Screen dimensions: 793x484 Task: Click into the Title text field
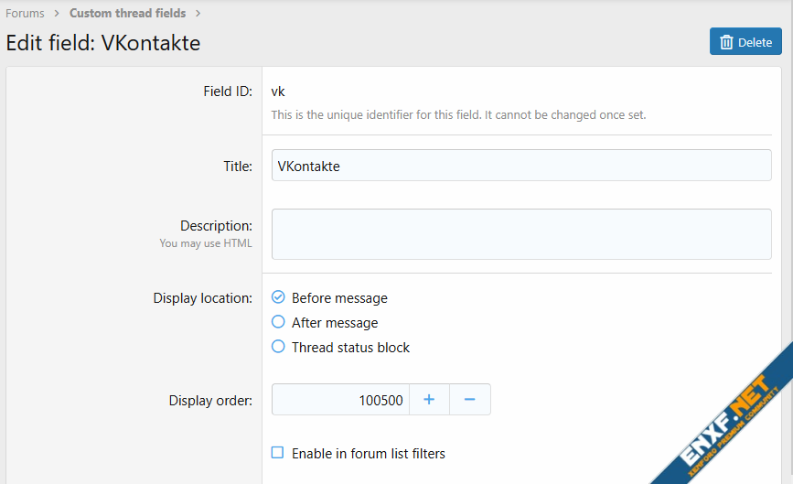521,166
